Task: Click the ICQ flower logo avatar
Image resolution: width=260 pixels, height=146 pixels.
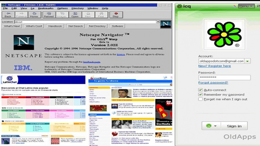Action: click(x=224, y=34)
